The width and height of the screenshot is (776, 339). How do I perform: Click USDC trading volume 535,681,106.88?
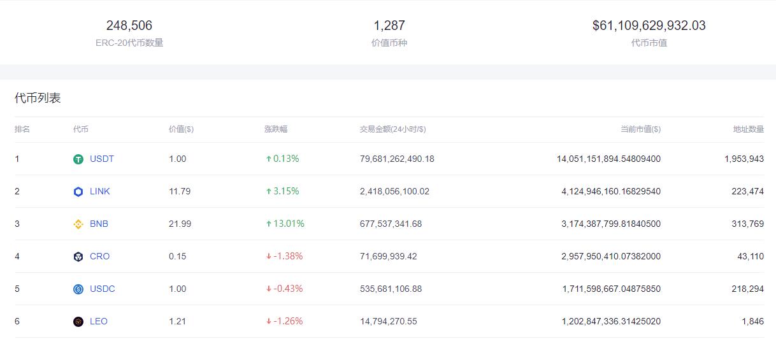[391, 289]
